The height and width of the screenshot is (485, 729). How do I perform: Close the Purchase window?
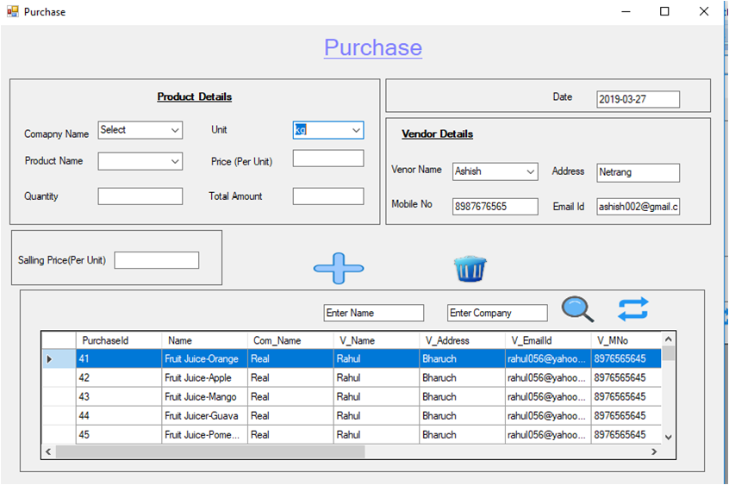click(x=704, y=11)
